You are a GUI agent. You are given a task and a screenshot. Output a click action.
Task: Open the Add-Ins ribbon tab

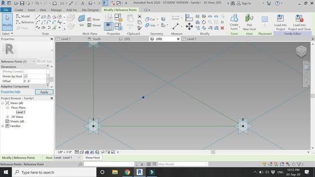coord(71,10)
